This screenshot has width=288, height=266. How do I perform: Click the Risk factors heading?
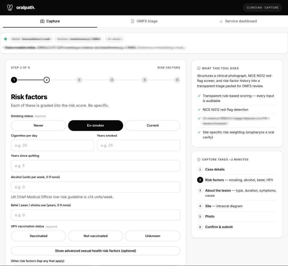click(29, 97)
